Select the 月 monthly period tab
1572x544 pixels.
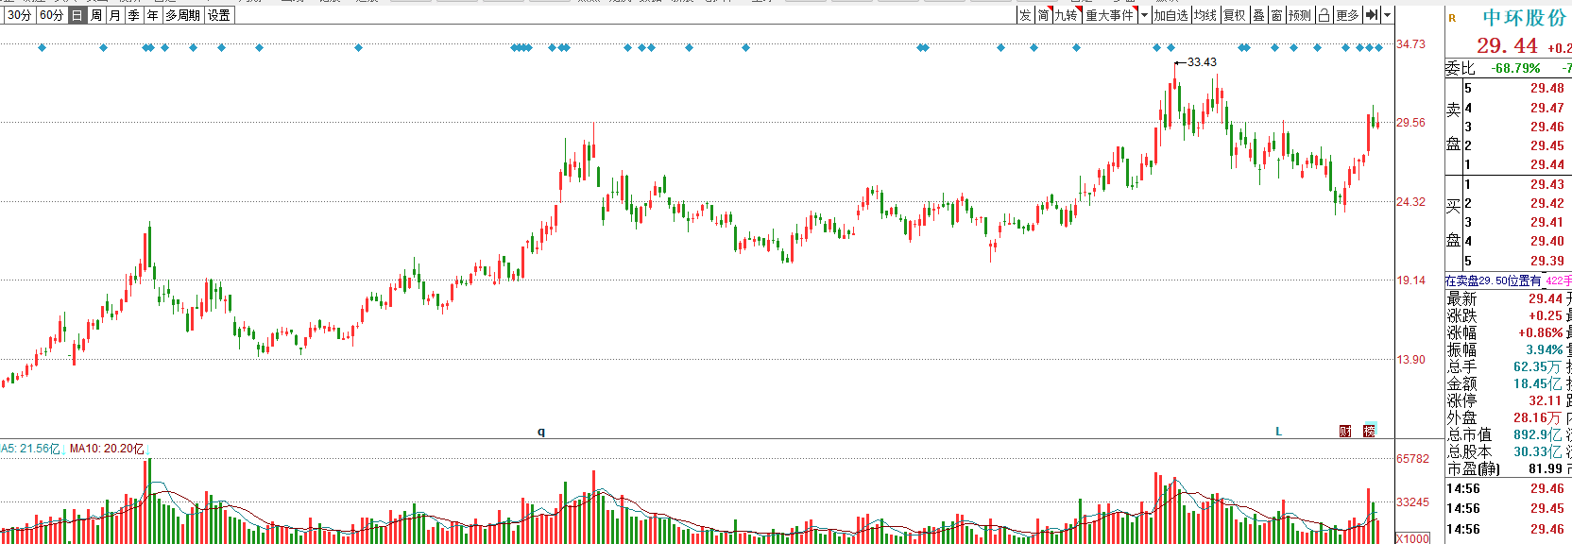pyautogui.click(x=115, y=15)
